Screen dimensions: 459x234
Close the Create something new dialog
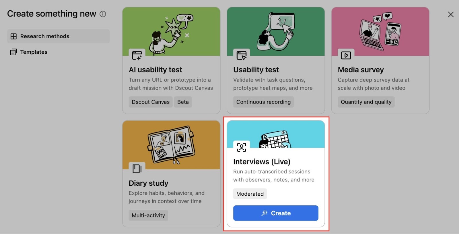click(451, 15)
